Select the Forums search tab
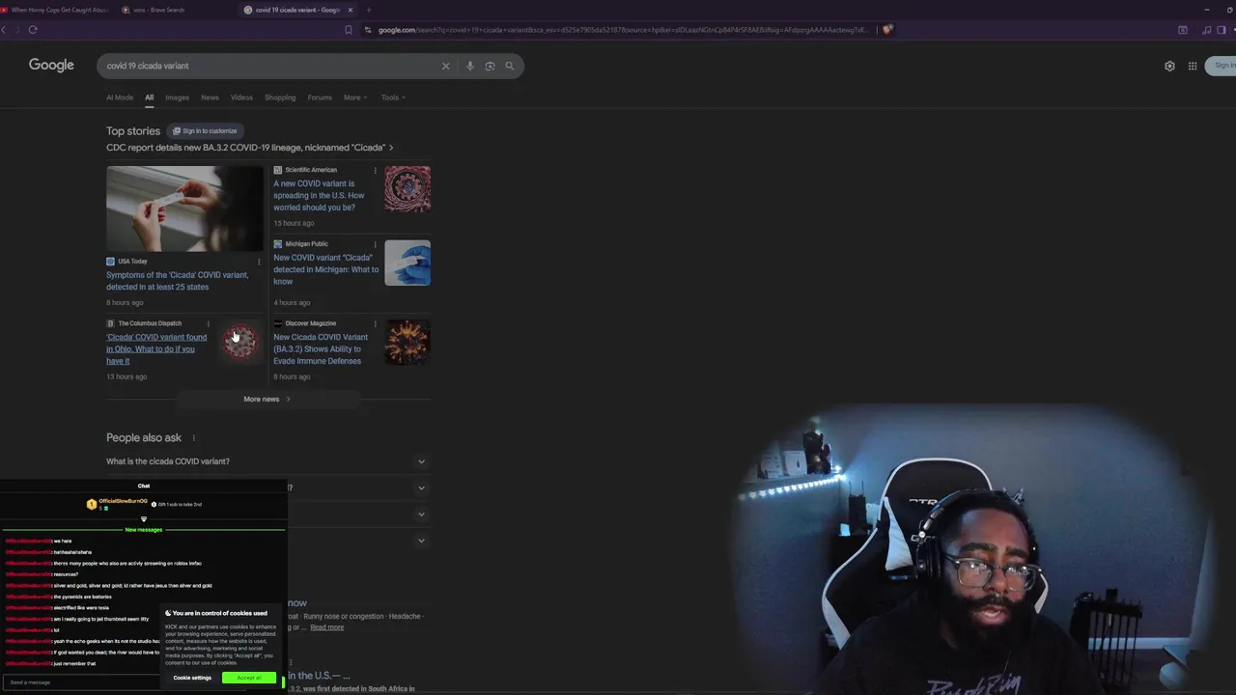The image size is (1236, 695). pyautogui.click(x=320, y=97)
